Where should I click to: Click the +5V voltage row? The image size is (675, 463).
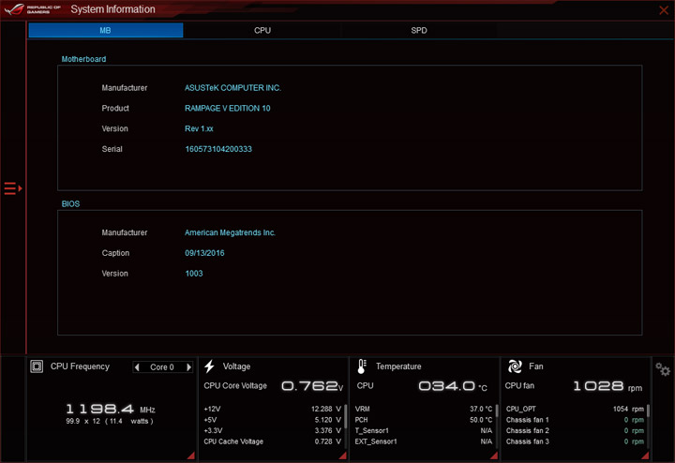point(272,420)
